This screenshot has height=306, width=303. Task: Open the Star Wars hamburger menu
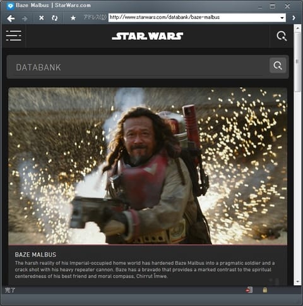pyautogui.click(x=14, y=35)
